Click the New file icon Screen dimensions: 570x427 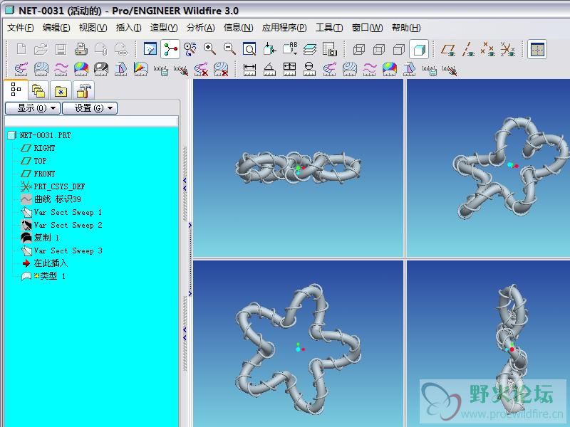(21, 48)
